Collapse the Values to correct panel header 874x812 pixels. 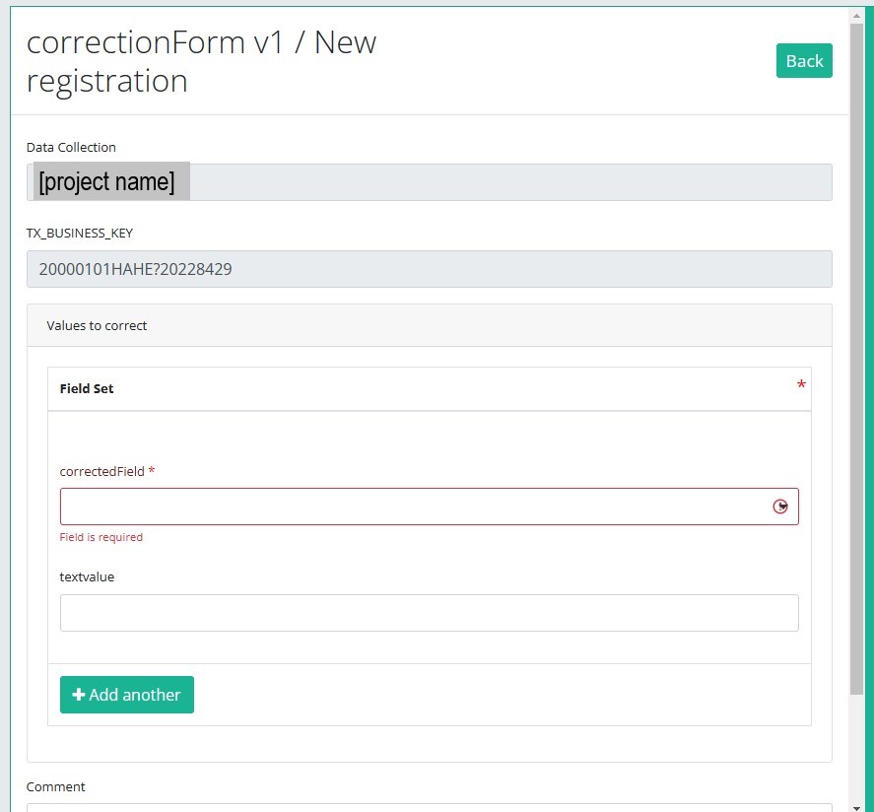click(x=429, y=325)
